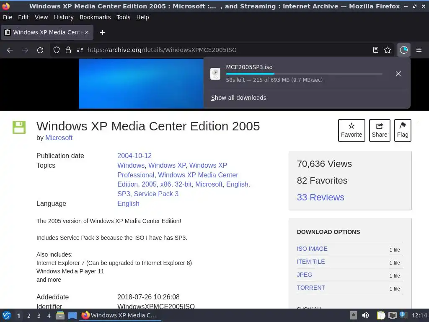Select the Windows XP Media Center tab

click(x=47, y=32)
